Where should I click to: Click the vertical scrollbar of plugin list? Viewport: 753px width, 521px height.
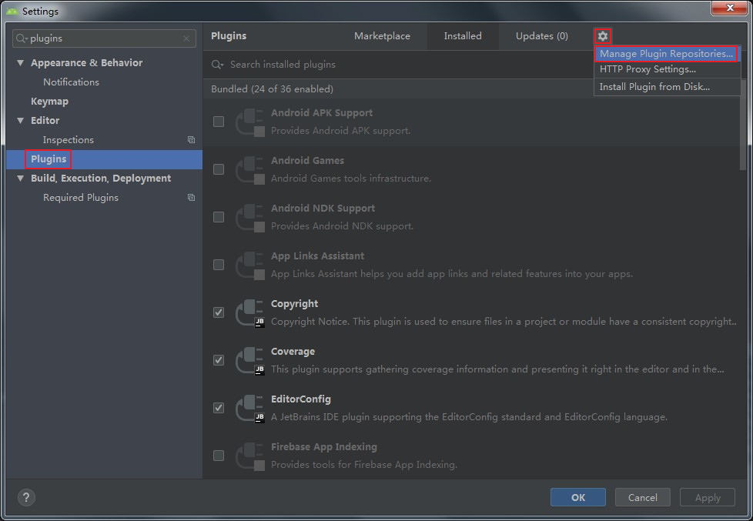743,125
